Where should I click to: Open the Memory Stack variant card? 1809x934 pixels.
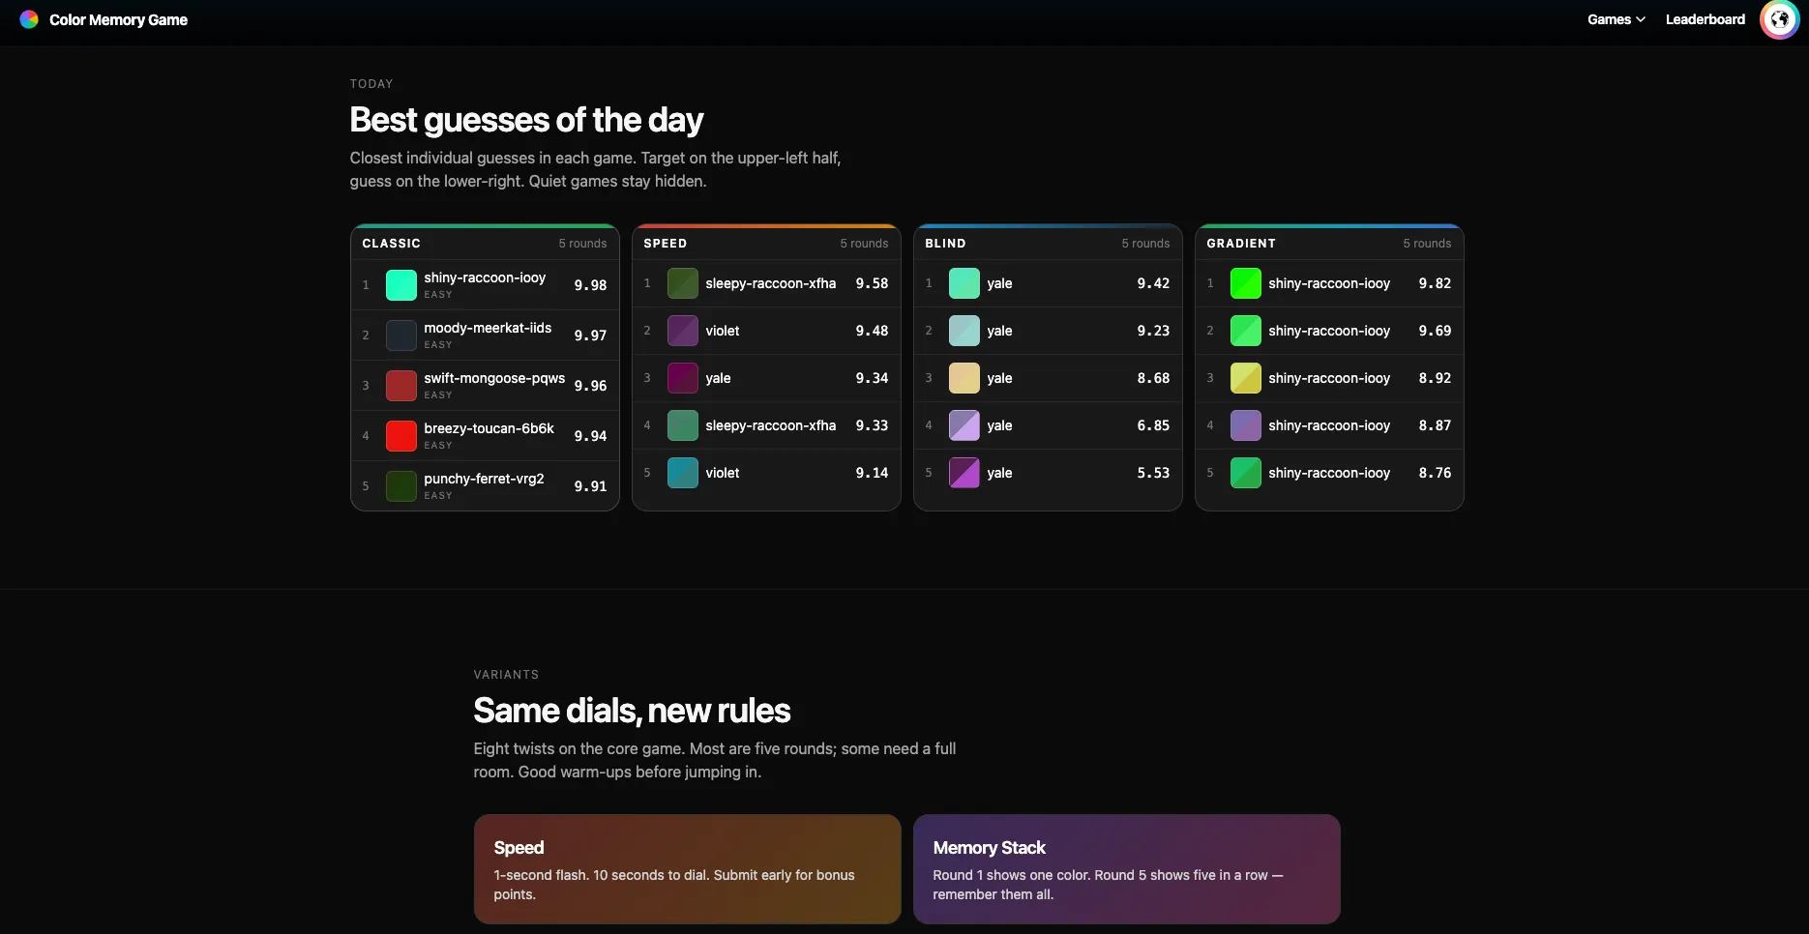point(1126,868)
